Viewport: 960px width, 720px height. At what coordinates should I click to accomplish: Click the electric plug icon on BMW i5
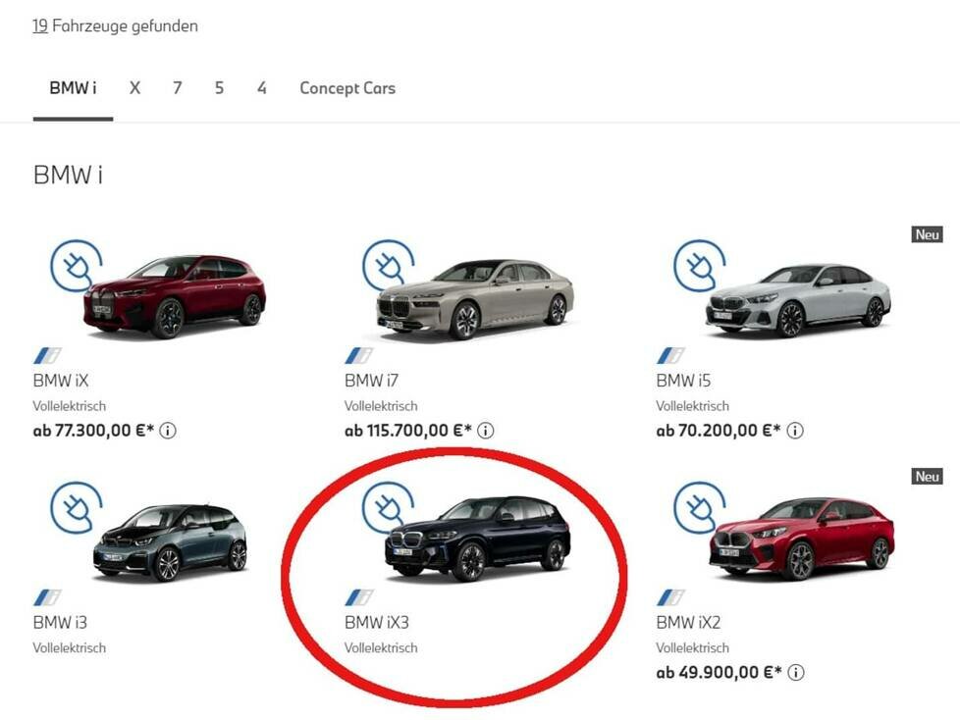pos(699,266)
